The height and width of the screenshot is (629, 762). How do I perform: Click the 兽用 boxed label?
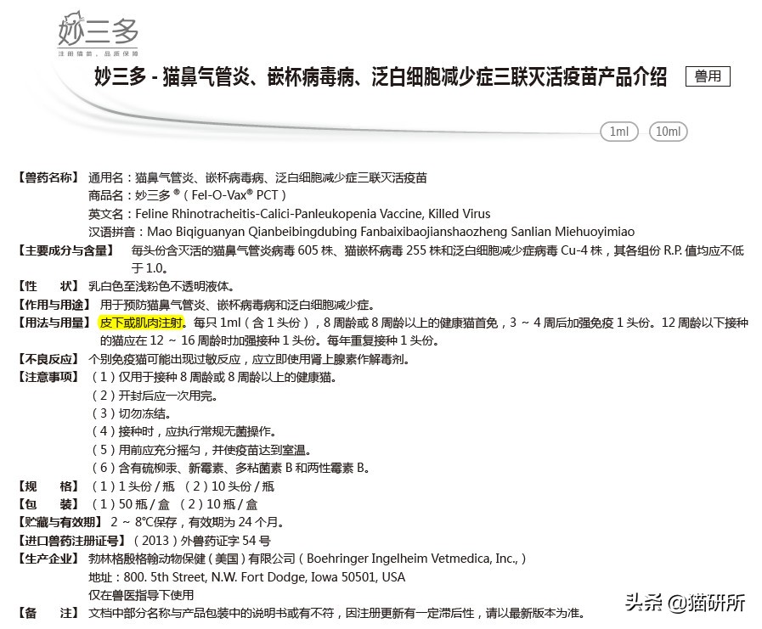pyautogui.click(x=708, y=76)
